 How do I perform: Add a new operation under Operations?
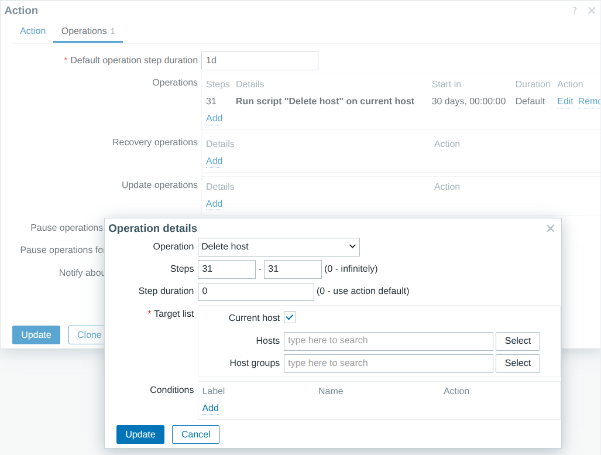(x=214, y=118)
